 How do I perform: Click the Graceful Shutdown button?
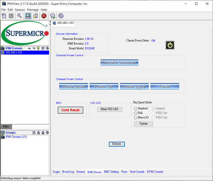pos(119,63)
